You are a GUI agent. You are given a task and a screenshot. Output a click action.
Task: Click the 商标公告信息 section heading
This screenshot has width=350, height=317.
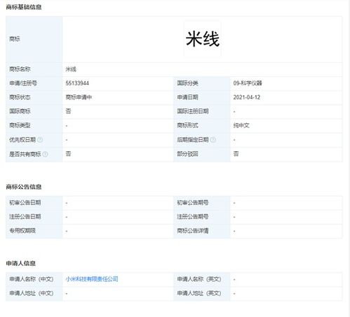(24, 187)
